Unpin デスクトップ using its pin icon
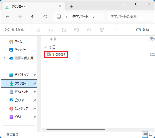 tap(35, 75)
